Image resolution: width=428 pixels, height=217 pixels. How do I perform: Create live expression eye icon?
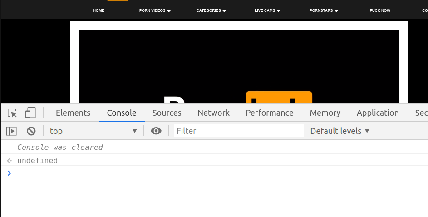(x=156, y=131)
